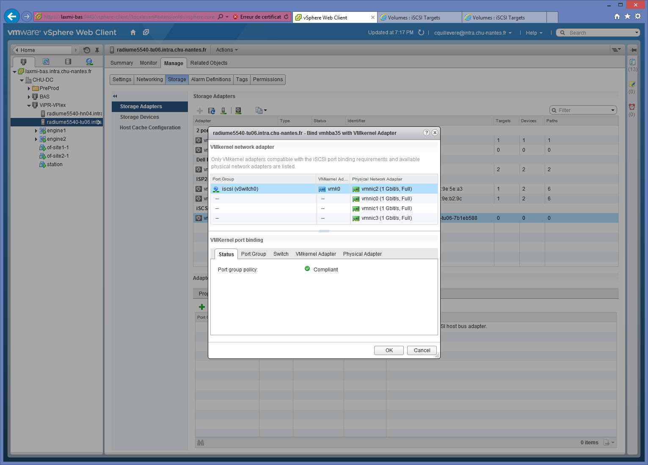Open the VMs and Templates inventory tab
This screenshot has width=648, height=465.
tap(46, 62)
